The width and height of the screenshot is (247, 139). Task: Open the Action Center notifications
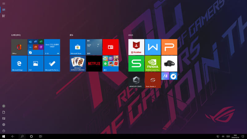[x=243, y=137]
